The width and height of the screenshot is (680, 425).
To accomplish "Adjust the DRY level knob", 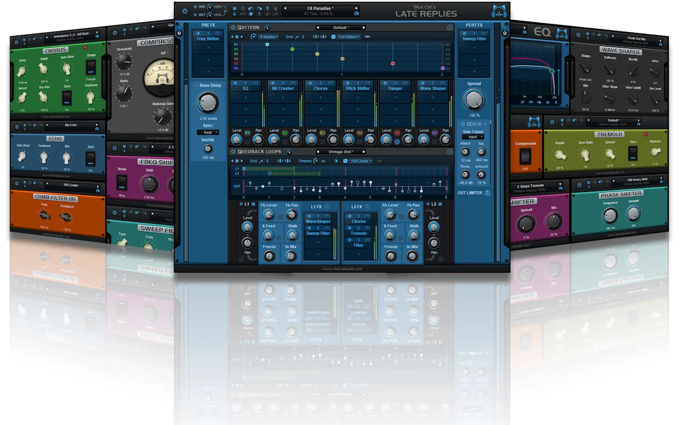I will (x=210, y=7).
